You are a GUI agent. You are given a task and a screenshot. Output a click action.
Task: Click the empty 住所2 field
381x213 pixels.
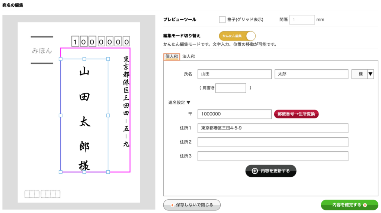(x=273, y=142)
